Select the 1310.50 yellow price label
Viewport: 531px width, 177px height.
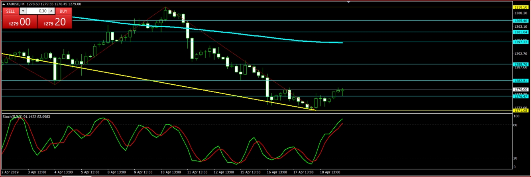(520, 7)
